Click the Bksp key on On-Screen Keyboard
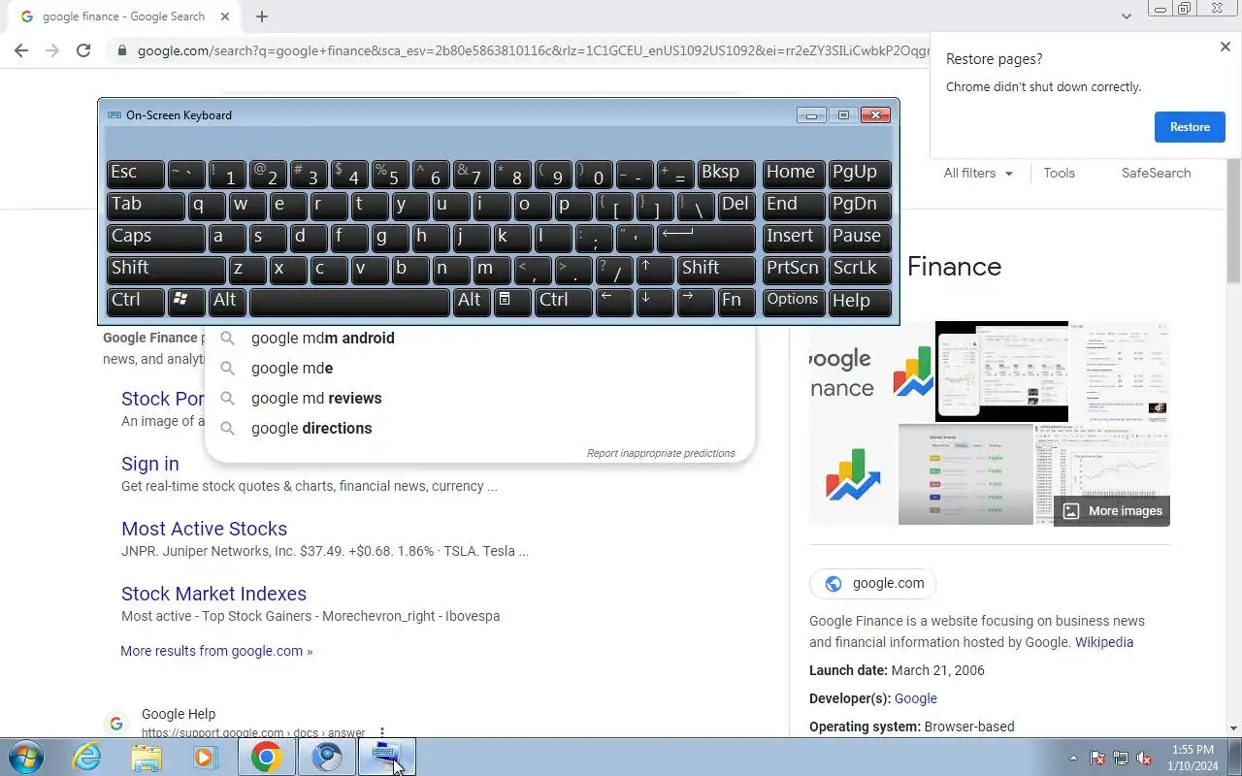This screenshot has width=1242, height=776. click(726, 174)
